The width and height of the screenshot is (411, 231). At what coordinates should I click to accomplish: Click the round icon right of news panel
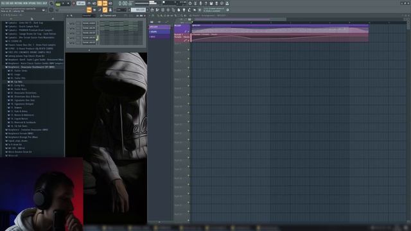(227, 10)
